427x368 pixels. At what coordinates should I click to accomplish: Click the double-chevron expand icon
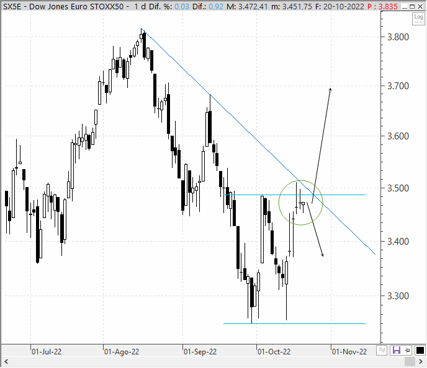[382, 350]
